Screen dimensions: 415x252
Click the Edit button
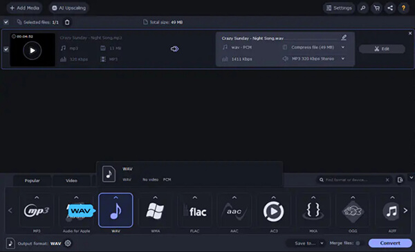pos(382,49)
